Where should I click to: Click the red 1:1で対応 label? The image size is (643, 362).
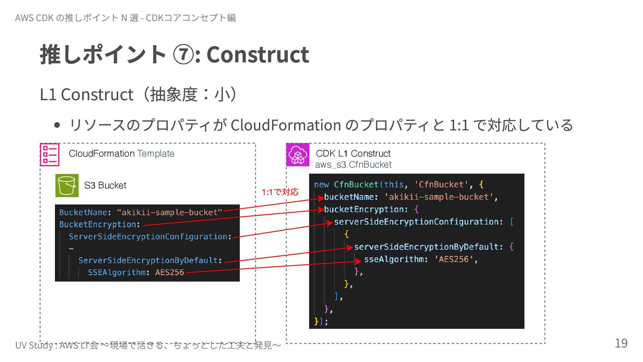280,192
